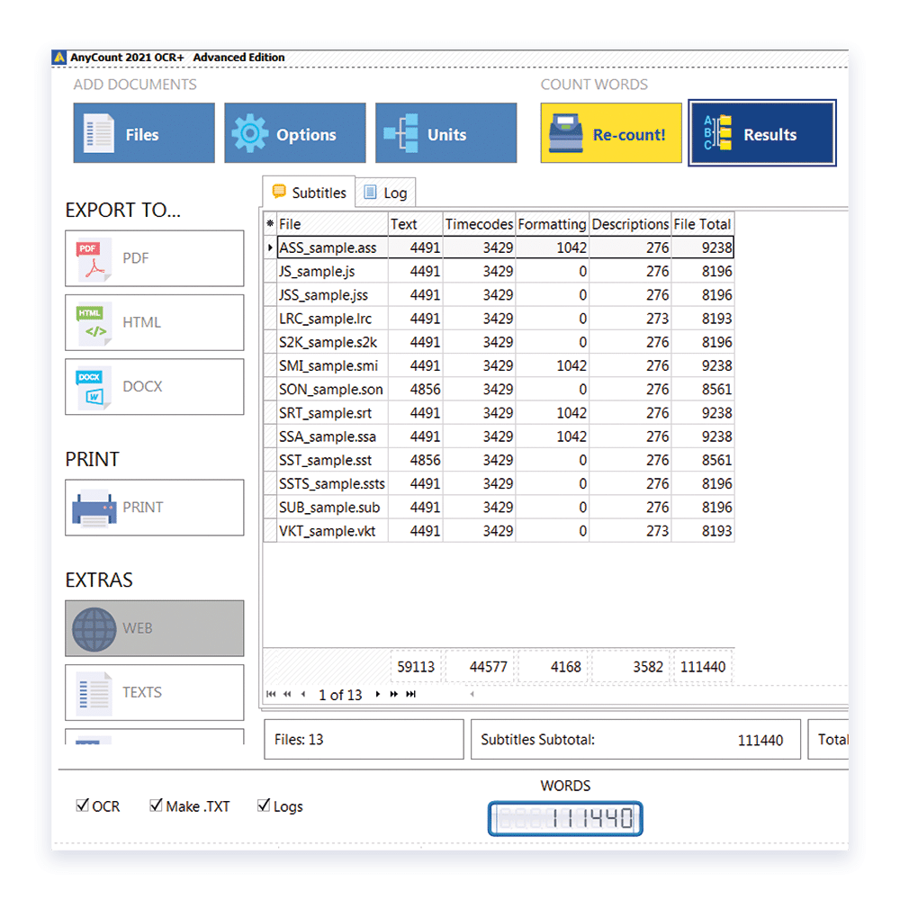900x900 pixels.
Task: Open the WEB globe extra
Action: coord(155,628)
